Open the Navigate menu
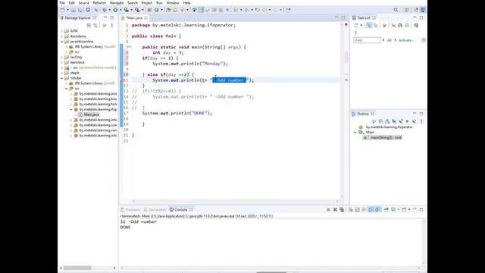This screenshot has height=273, width=485. [117, 3]
